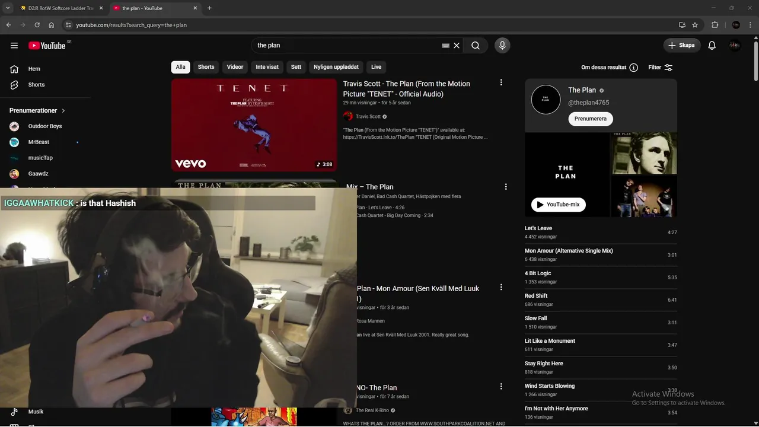The image size is (759, 427).
Task: Open The Plan channel name in side panel
Action: click(x=582, y=90)
